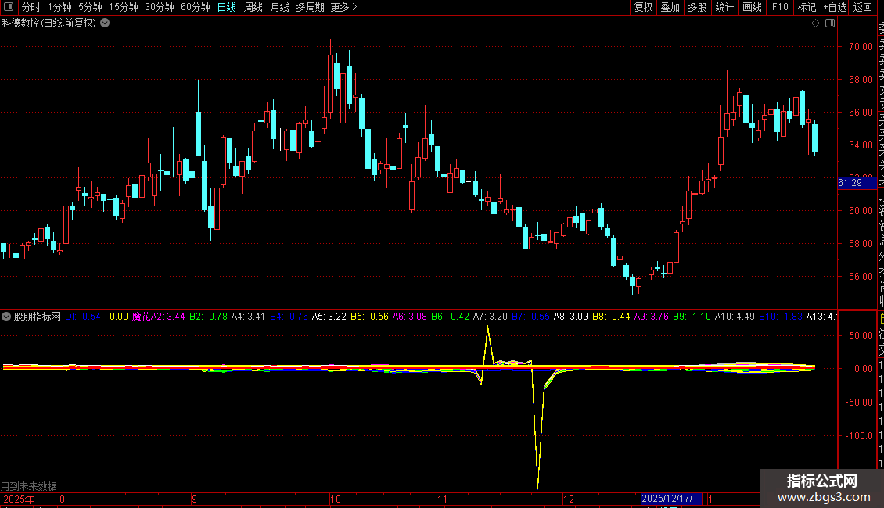Viewport: 884px width, 508px height.
Task: Click the 魔花A2: 3.44 indicator value
Action: pos(159,317)
